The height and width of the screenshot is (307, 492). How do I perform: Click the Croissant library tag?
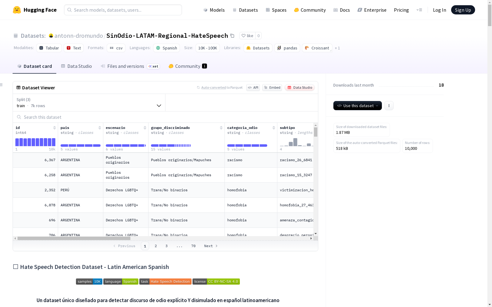[317, 48]
